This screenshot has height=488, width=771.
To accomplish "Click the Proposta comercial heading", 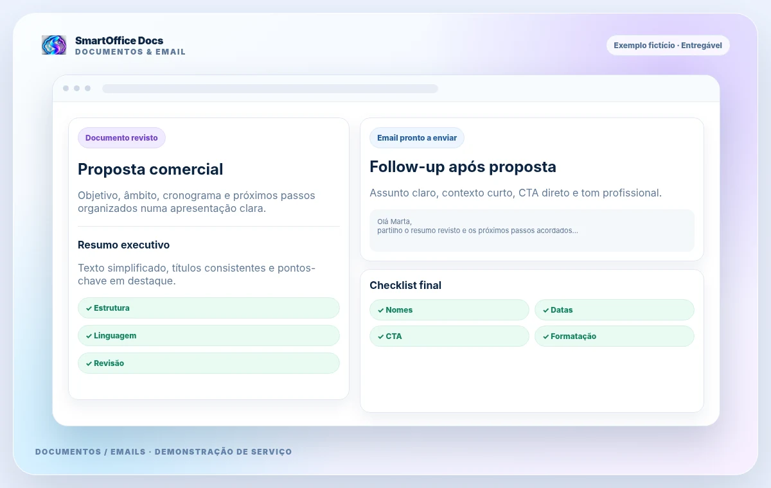I will tap(150, 170).
